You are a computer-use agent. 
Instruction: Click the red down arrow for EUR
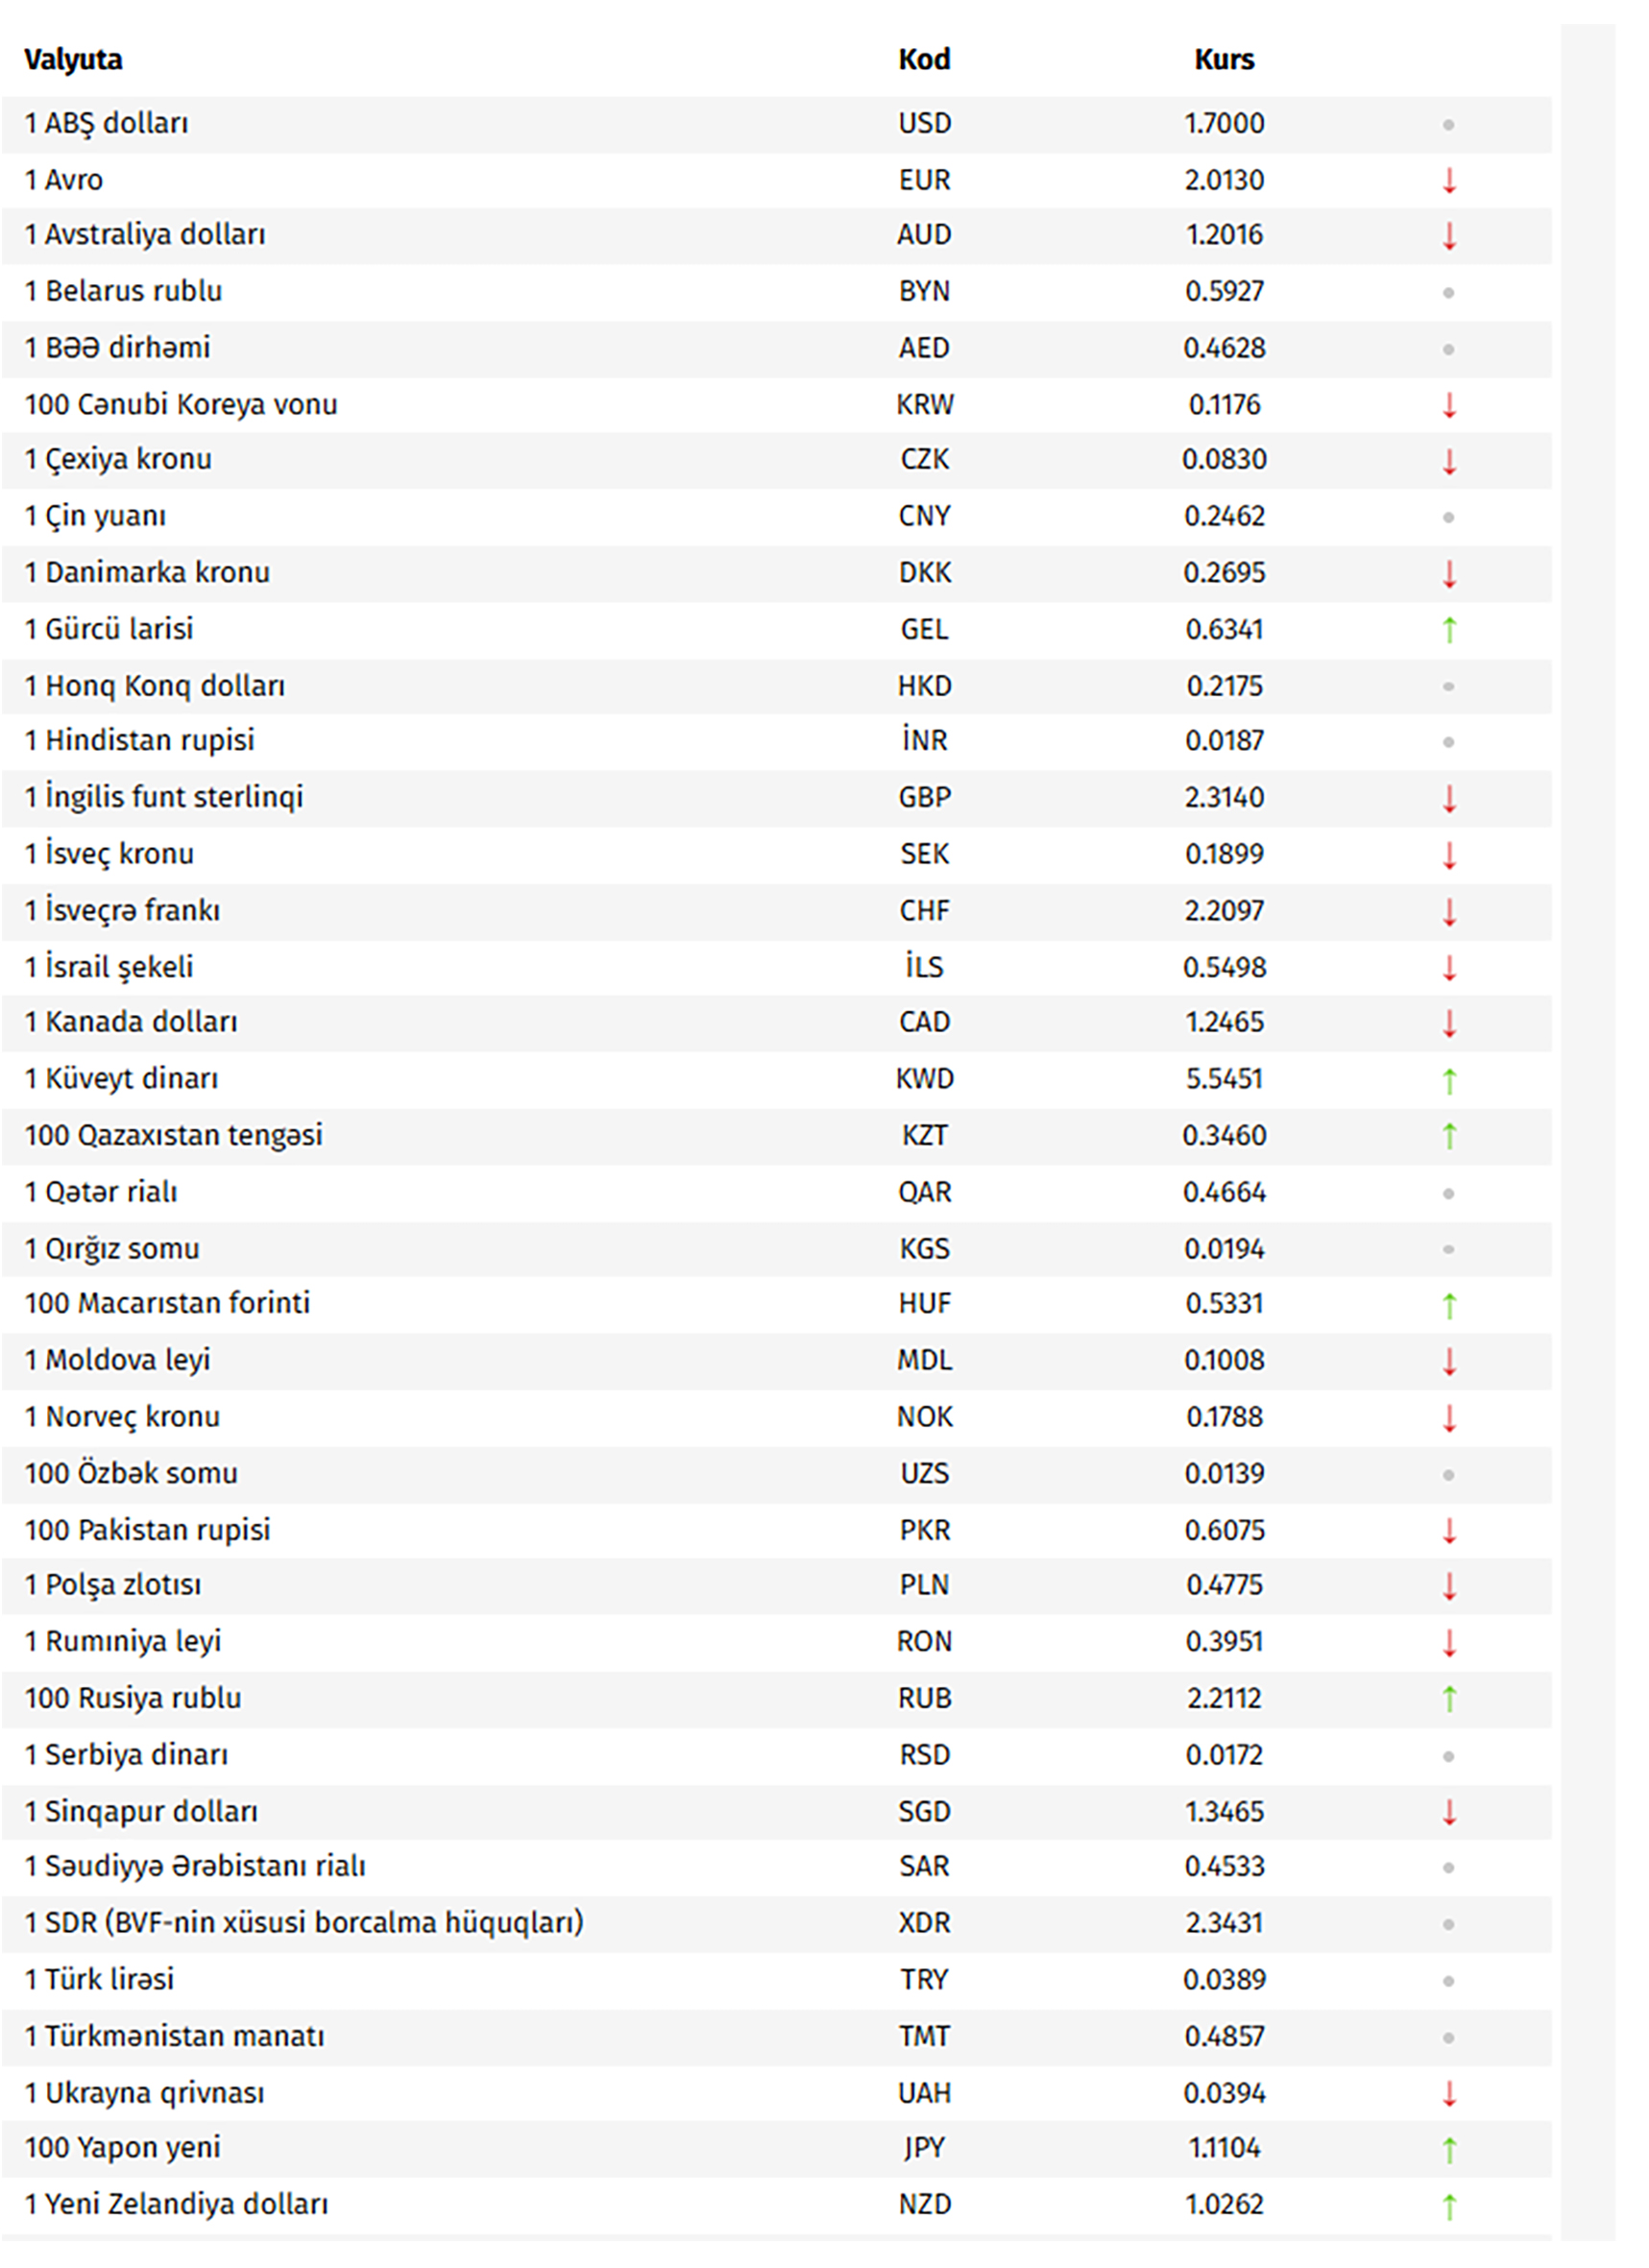point(1448,181)
